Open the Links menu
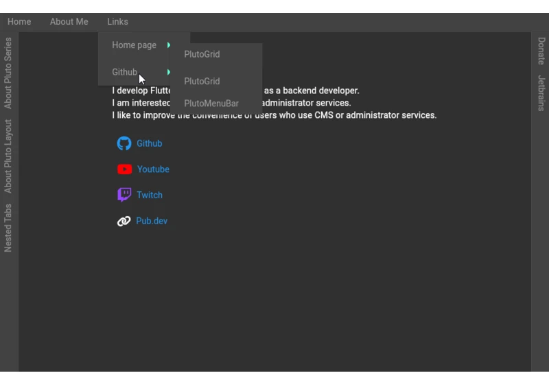The height and width of the screenshot is (384, 549). (117, 22)
